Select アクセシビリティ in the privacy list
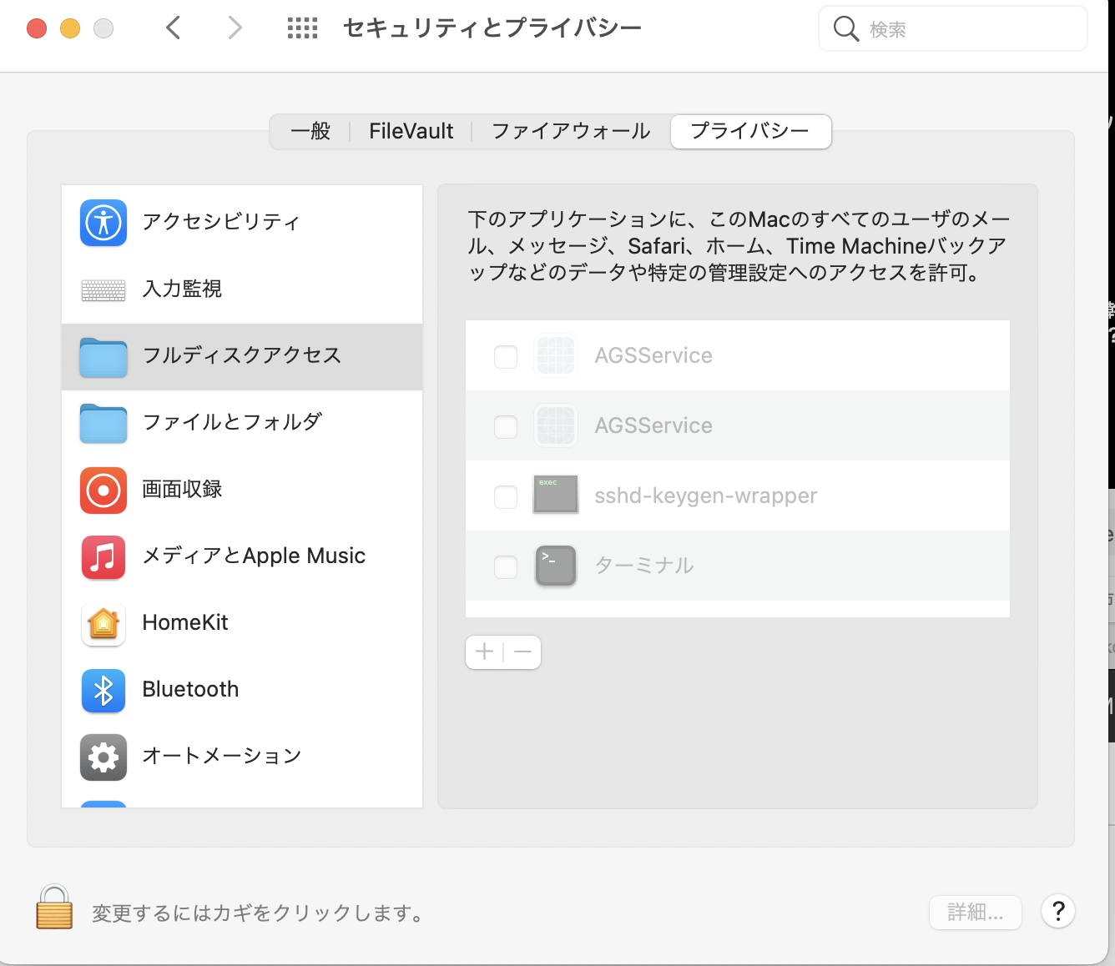Viewport: 1115px width, 966px height. 242,223
